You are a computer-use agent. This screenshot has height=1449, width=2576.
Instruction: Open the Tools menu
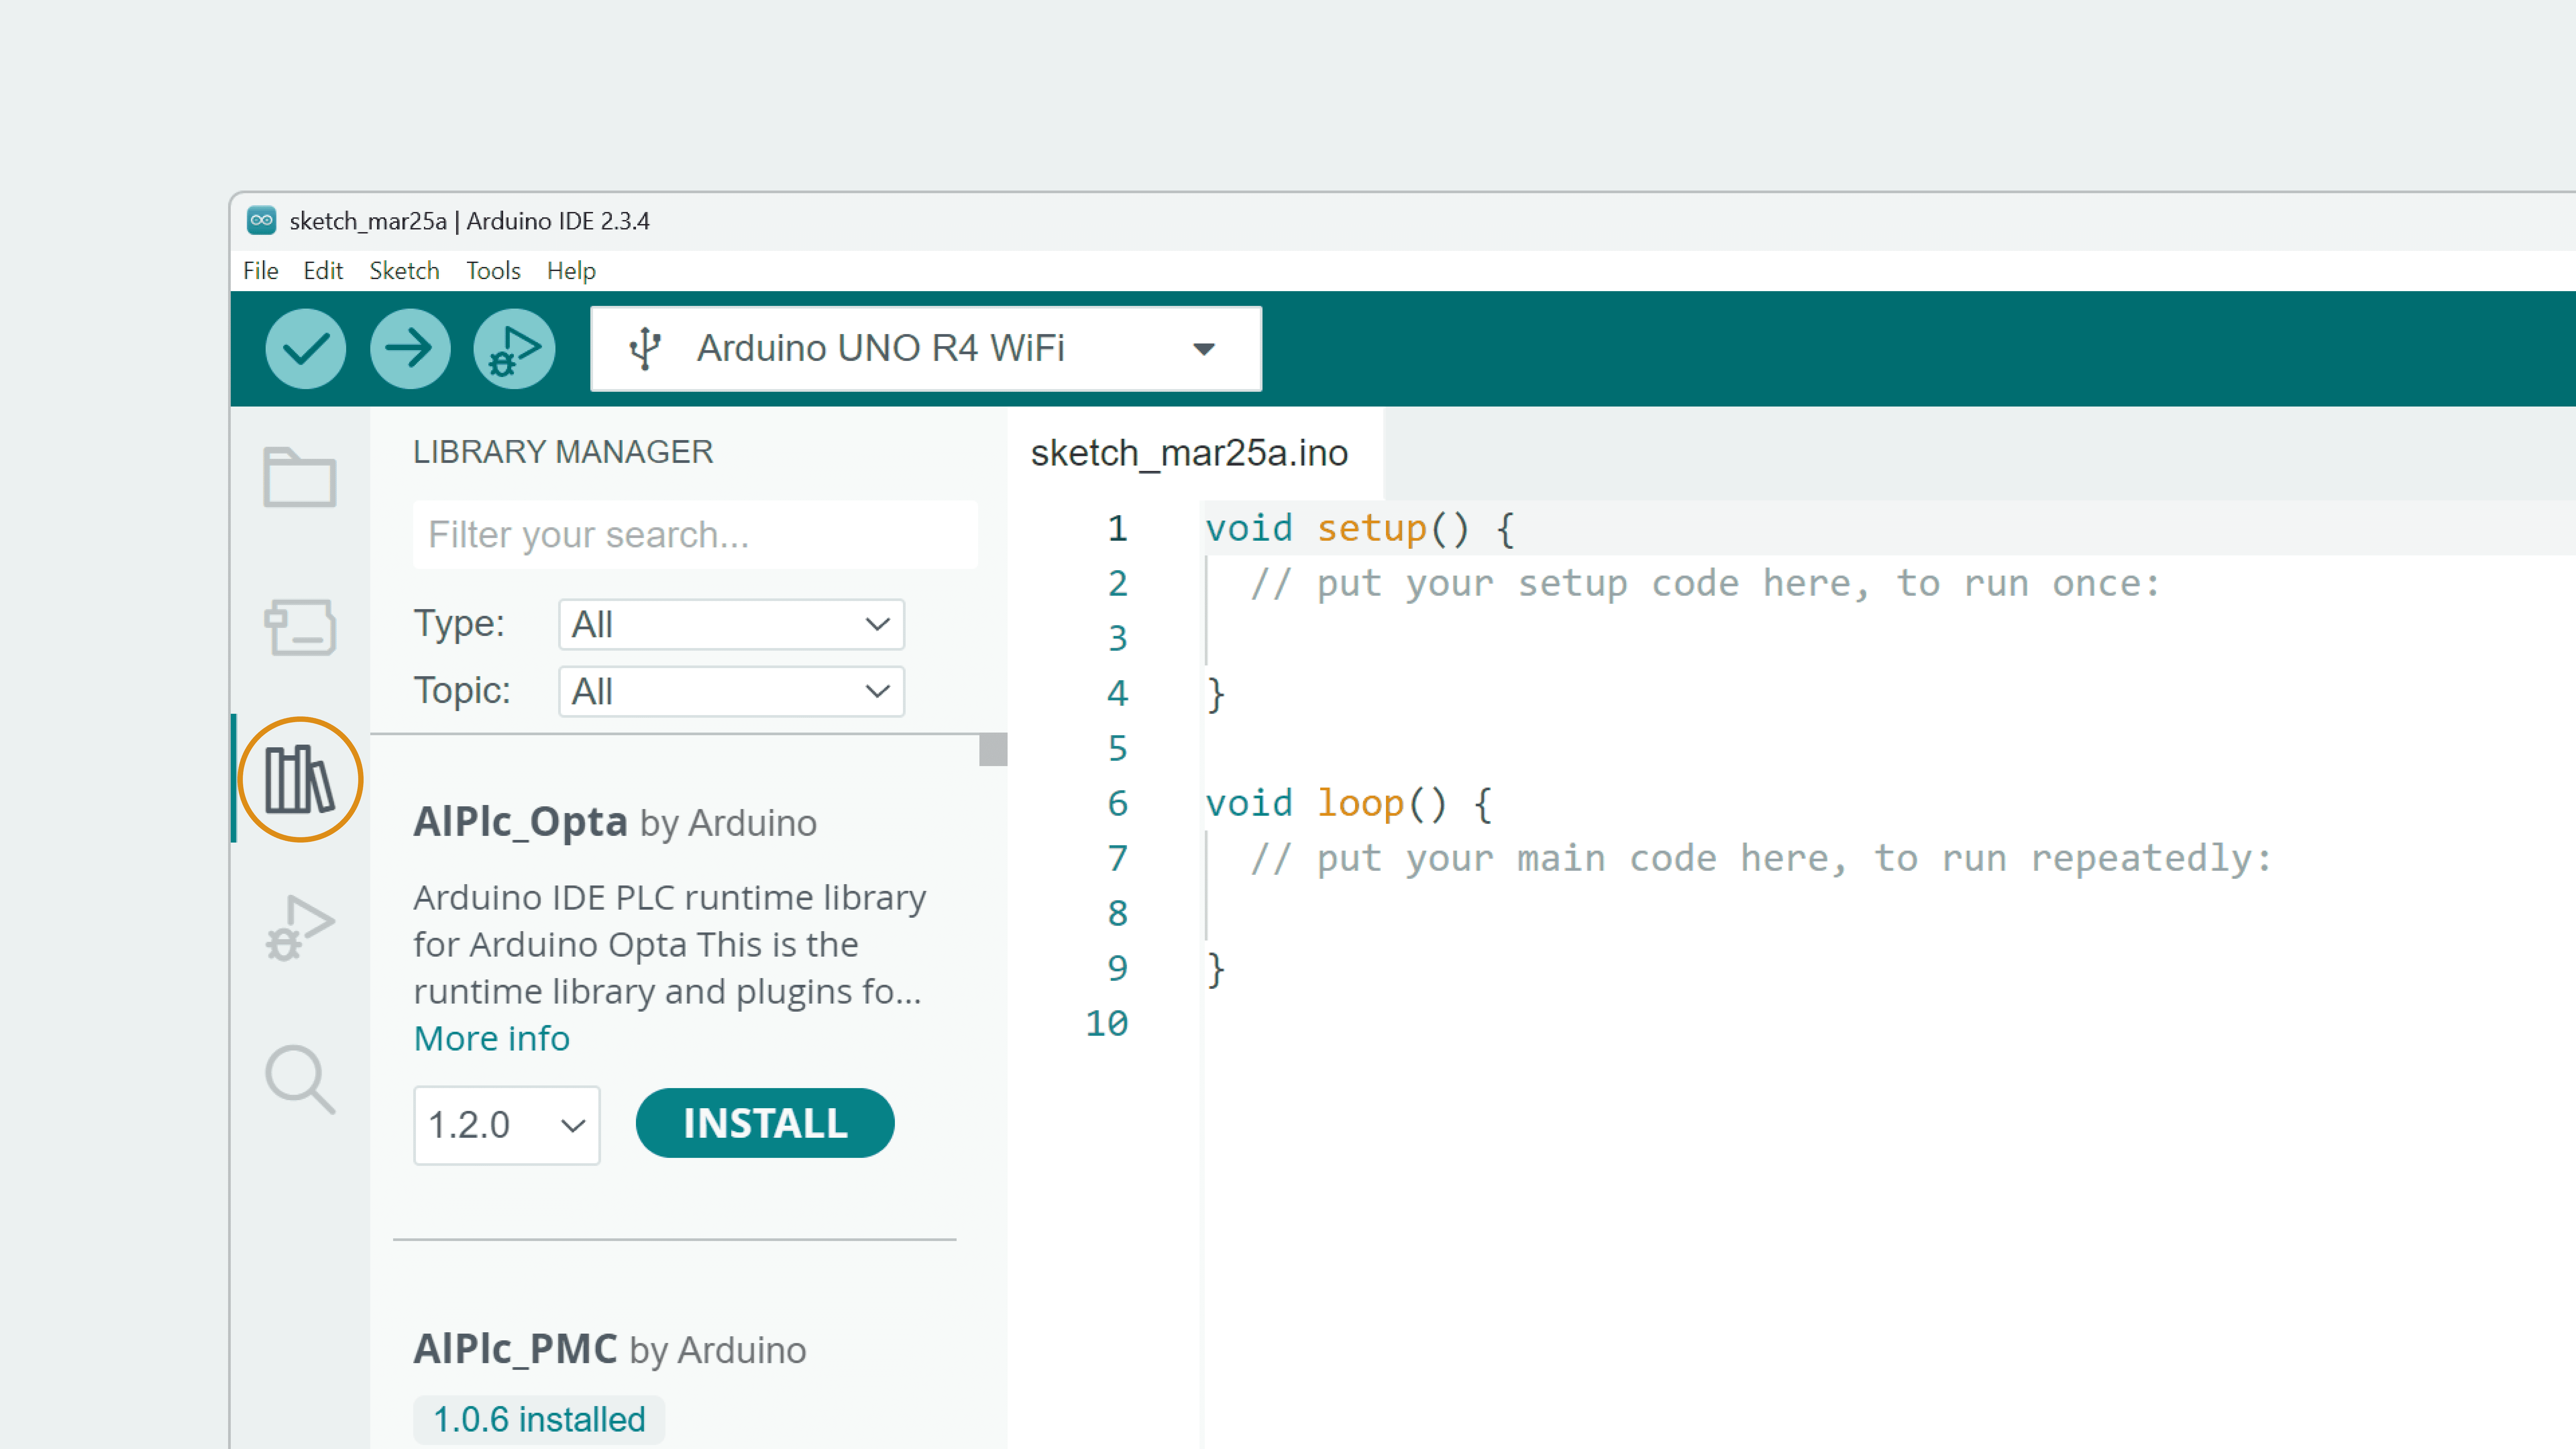coord(493,270)
